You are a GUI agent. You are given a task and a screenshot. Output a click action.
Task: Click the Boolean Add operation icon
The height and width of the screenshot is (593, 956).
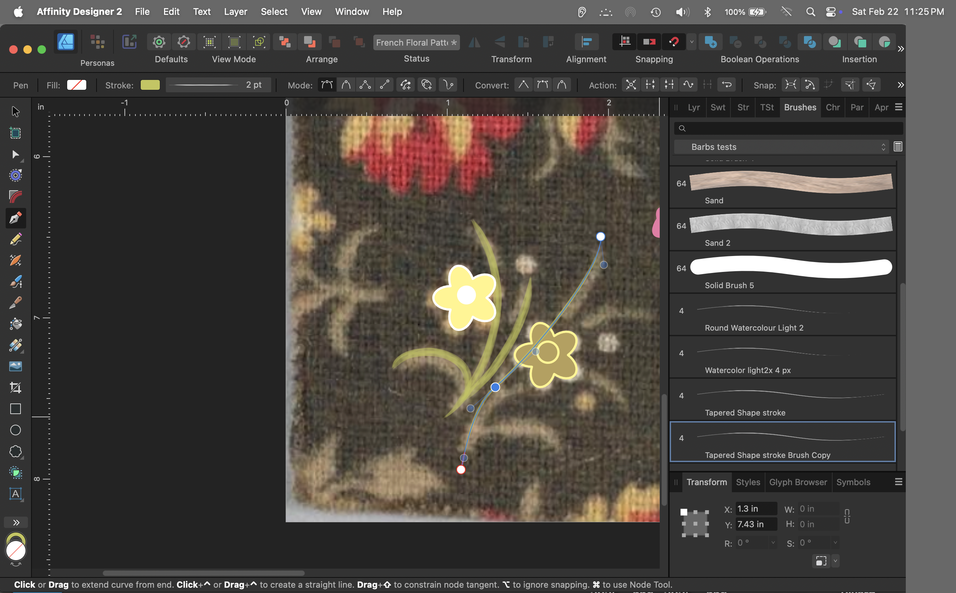[711, 42]
